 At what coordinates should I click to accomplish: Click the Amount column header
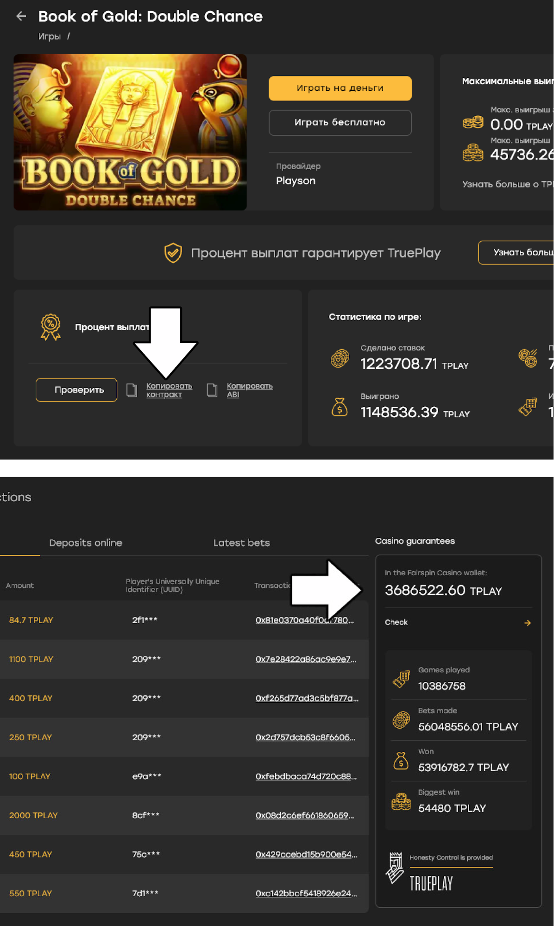20,586
